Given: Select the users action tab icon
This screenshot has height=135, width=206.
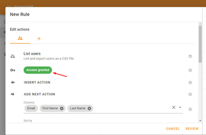Looking at the screenshot, I should point(20,38).
